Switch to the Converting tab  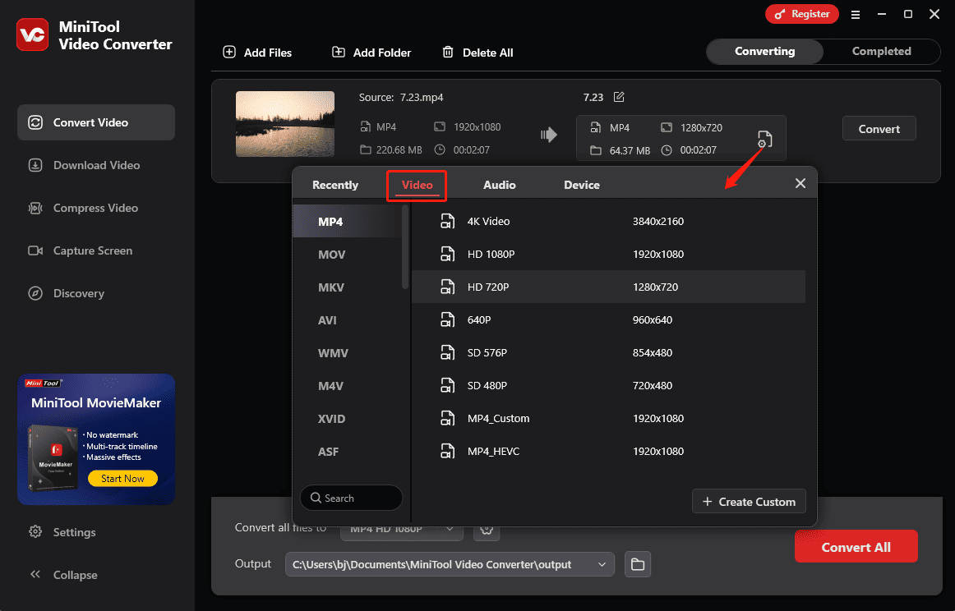(x=765, y=51)
